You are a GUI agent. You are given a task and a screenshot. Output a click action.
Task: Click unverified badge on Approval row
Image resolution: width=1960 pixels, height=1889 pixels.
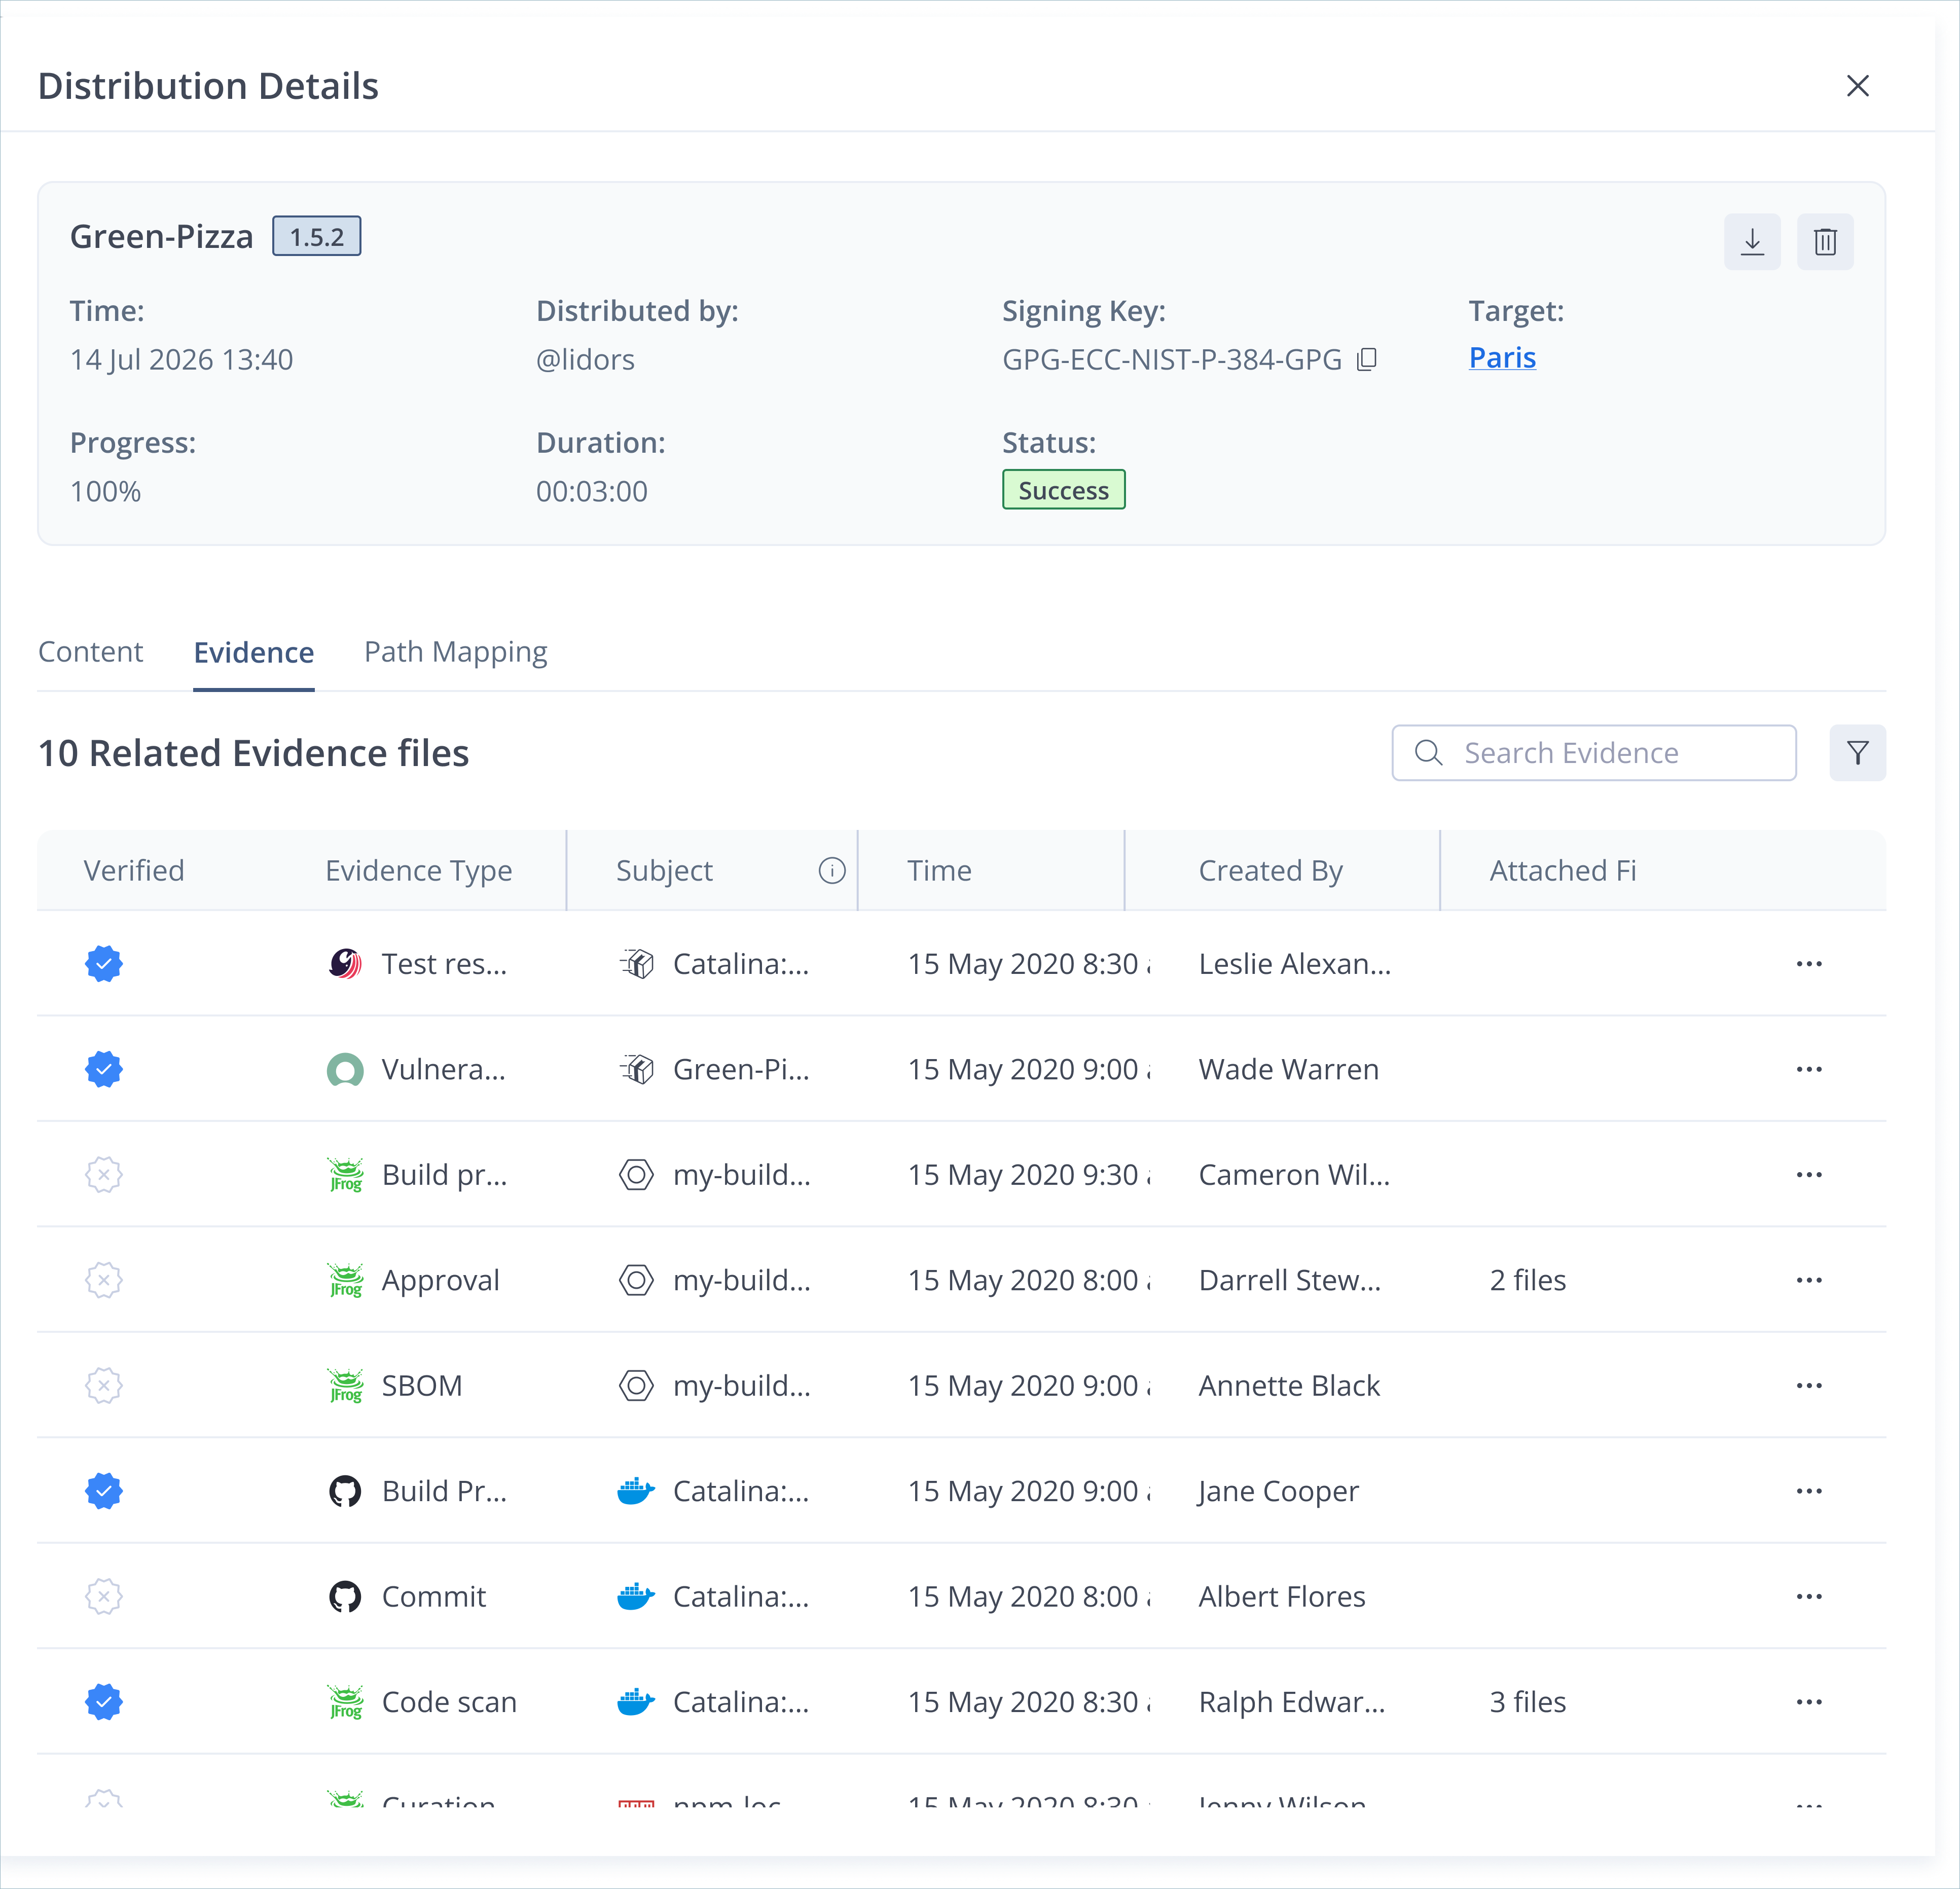pos(104,1280)
